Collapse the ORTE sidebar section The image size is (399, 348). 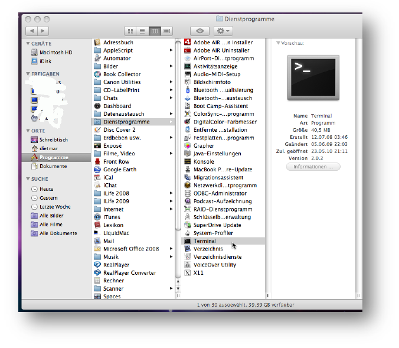coord(28,131)
